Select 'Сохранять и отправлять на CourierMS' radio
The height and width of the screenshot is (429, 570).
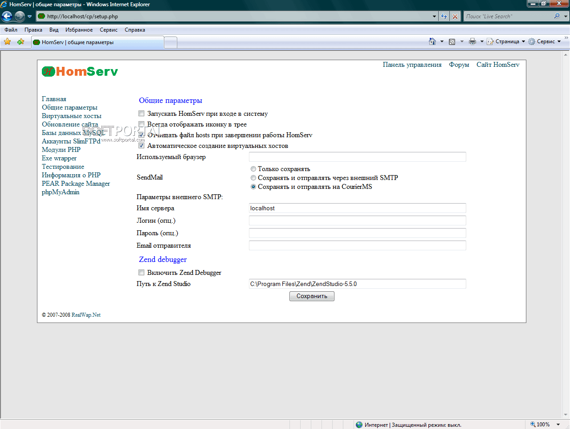tap(253, 187)
